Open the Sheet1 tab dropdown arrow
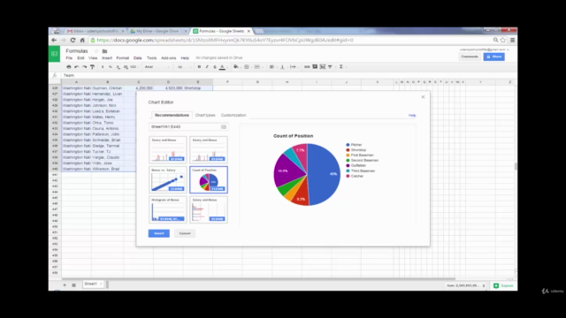566x318 pixels. coord(101,284)
